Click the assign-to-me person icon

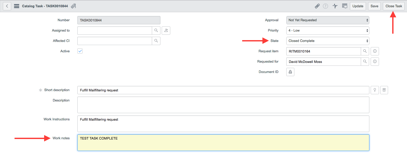166,31
